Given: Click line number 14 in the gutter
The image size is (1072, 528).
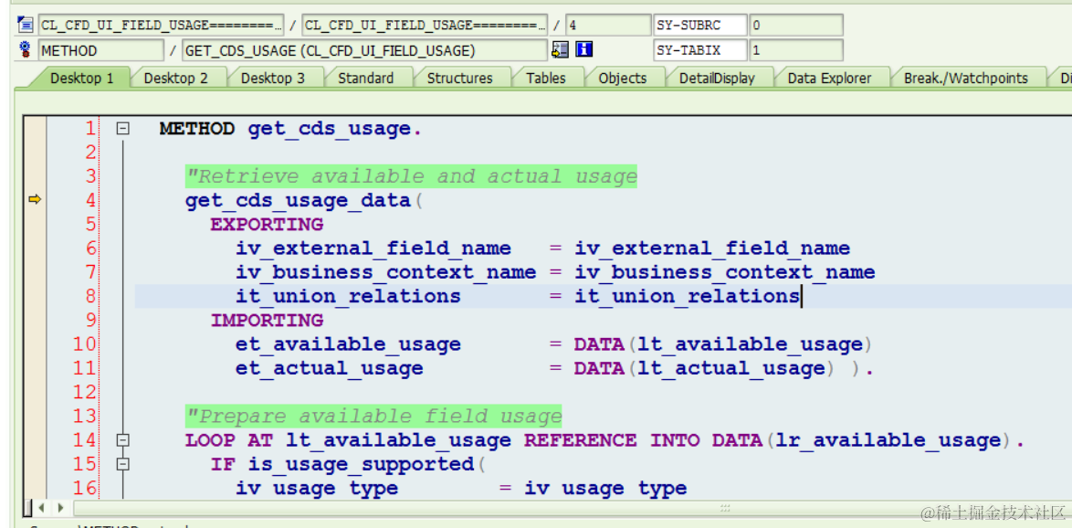Looking at the screenshot, I should pyautogui.click(x=85, y=440).
